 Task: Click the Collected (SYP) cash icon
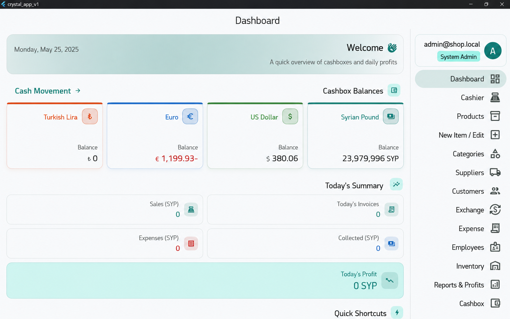coord(391,243)
